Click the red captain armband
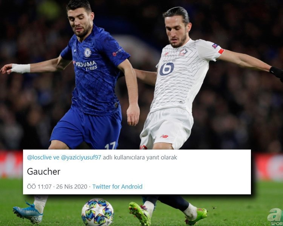This screenshot has height=226, width=283. pos(221,51)
